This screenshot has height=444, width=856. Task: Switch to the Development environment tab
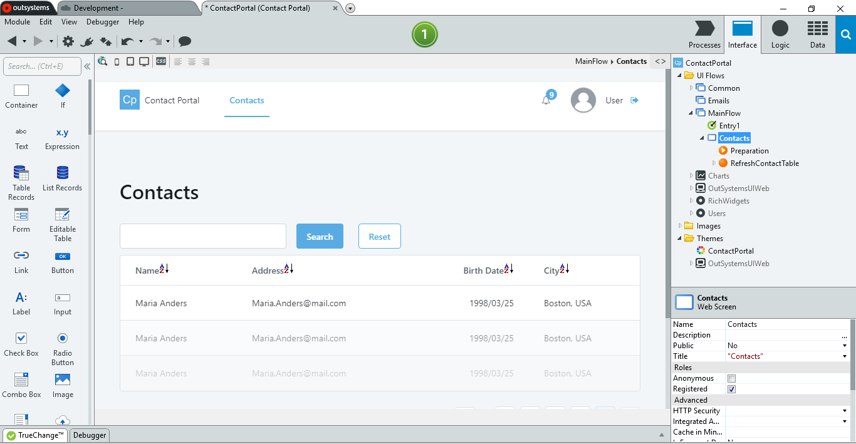coord(128,8)
